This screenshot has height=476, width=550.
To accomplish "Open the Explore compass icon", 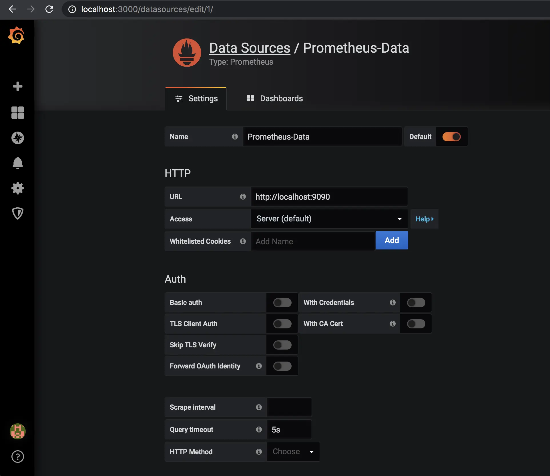I will tap(18, 138).
